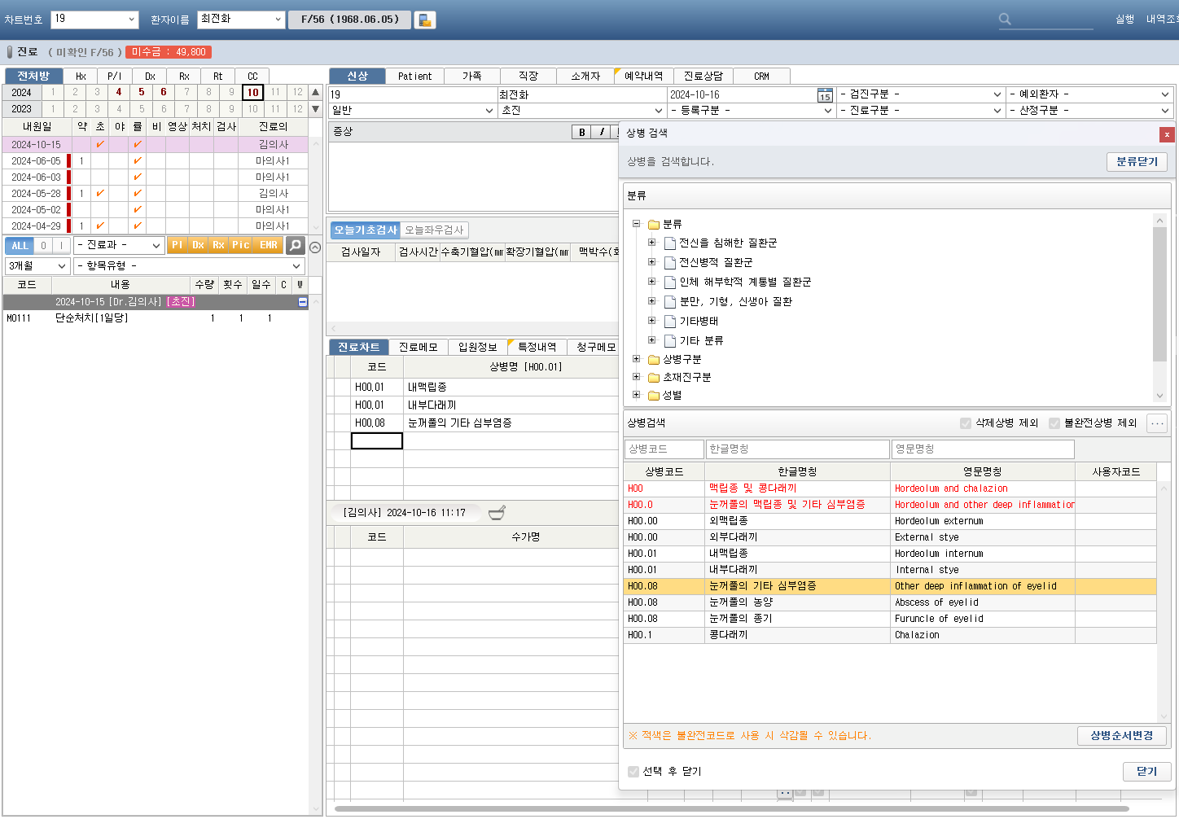
Task: Toggle the 삭제상병 제외 checkbox
Action: tap(966, 423)
